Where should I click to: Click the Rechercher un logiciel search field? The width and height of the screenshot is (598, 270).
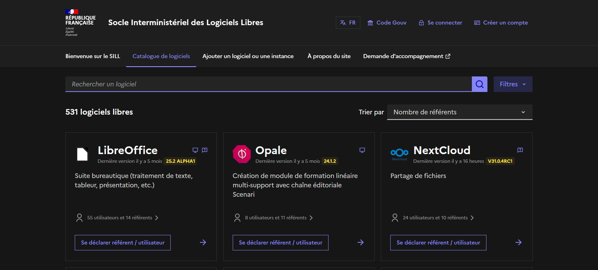click(x=268, y=84)
